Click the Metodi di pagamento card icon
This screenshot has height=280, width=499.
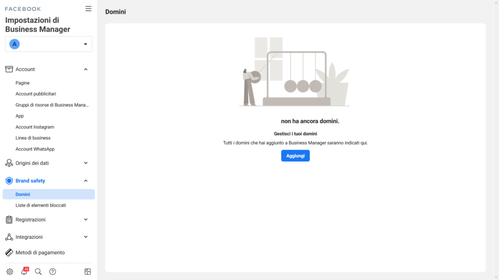(9, 253)
